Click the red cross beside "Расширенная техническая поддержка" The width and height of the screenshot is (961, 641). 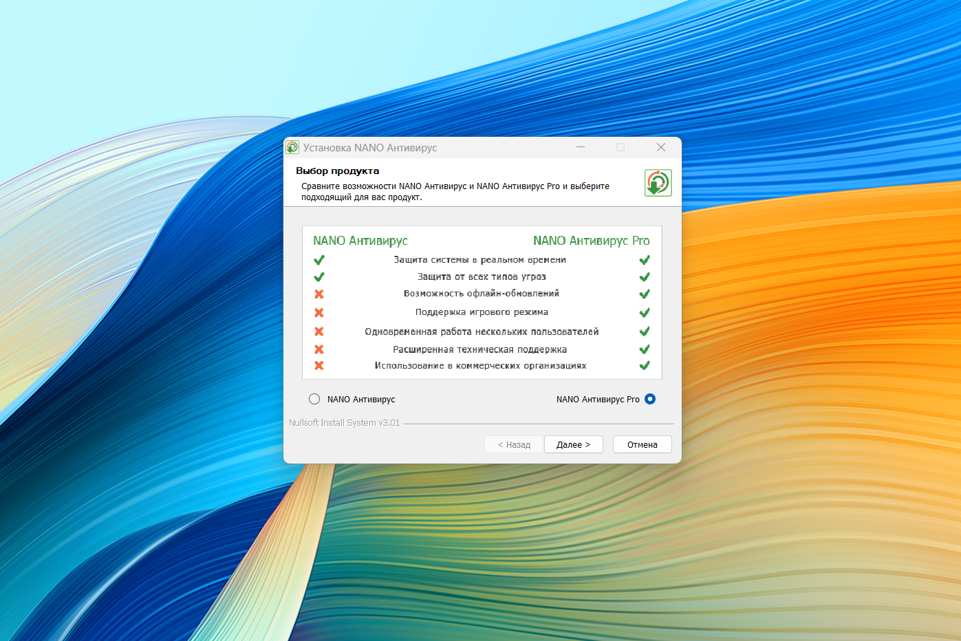click(x=319, y=349)
